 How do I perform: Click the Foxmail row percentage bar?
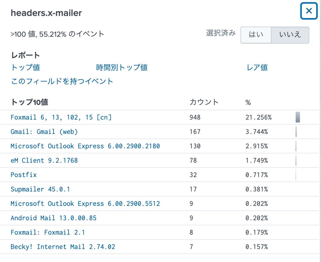click(298, 117)
